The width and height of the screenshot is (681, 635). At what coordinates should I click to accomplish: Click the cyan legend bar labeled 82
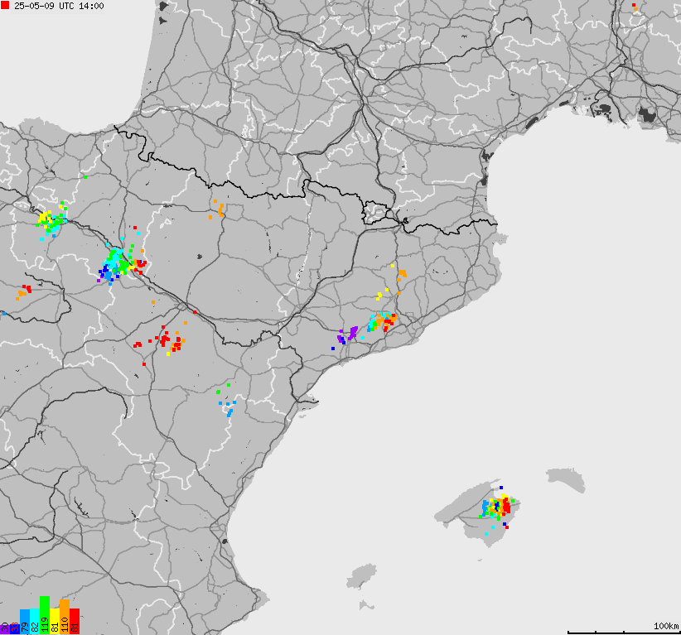(x=34, y=622)
